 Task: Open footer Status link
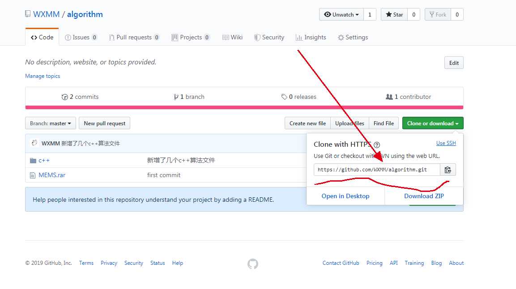pyautogui.click(x=158, y=263)
